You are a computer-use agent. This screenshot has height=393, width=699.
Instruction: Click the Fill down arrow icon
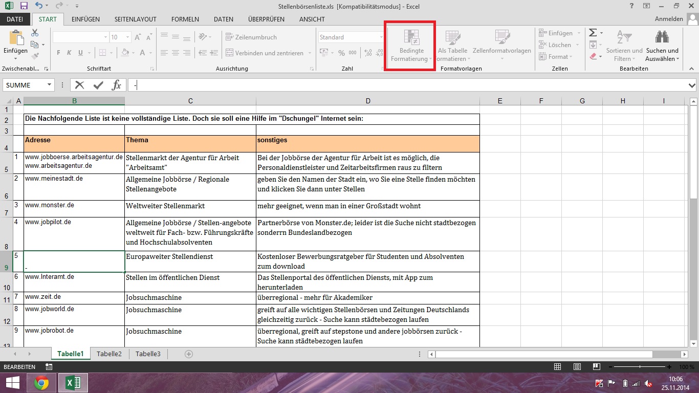coord(593,45)
